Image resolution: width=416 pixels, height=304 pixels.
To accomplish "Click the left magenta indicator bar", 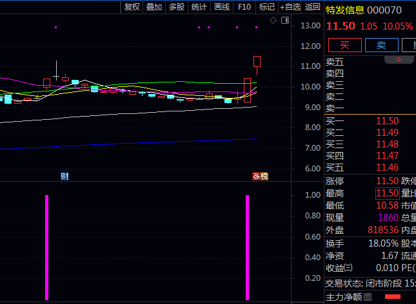I will (x=46, y=247).
